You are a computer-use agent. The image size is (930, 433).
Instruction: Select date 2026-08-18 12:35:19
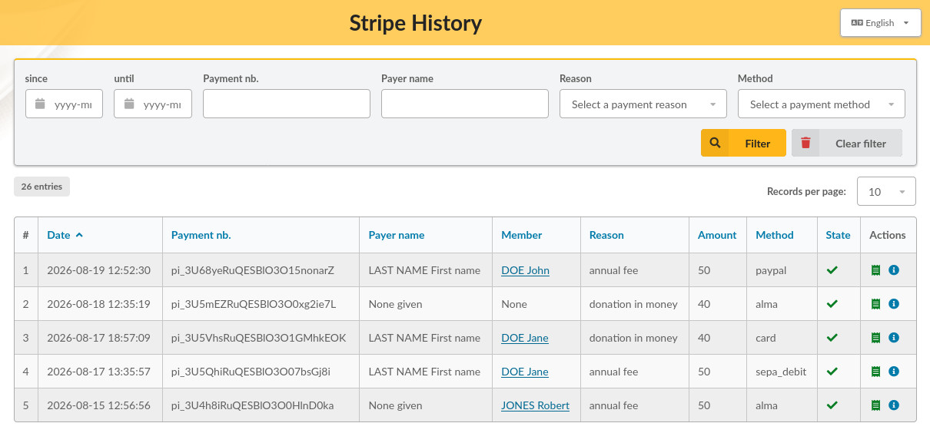pos(98,304)
